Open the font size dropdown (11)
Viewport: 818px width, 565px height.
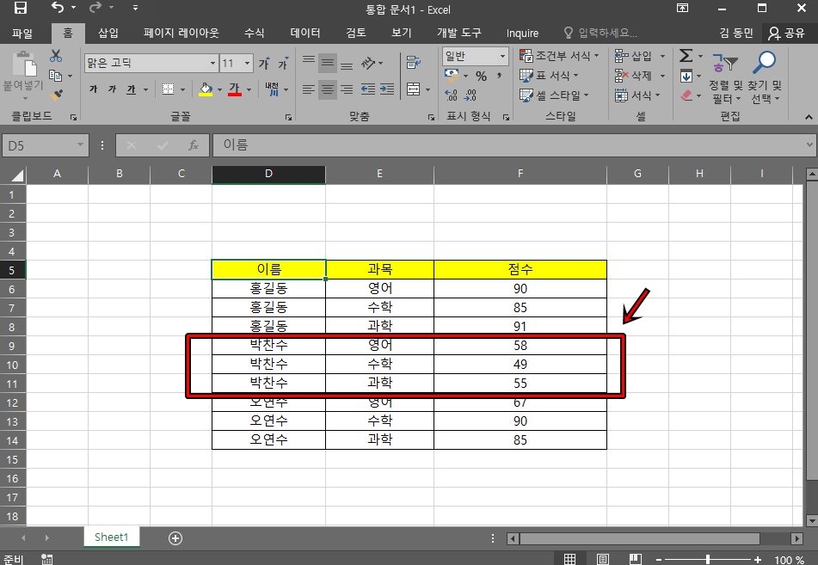click(248, 63)
